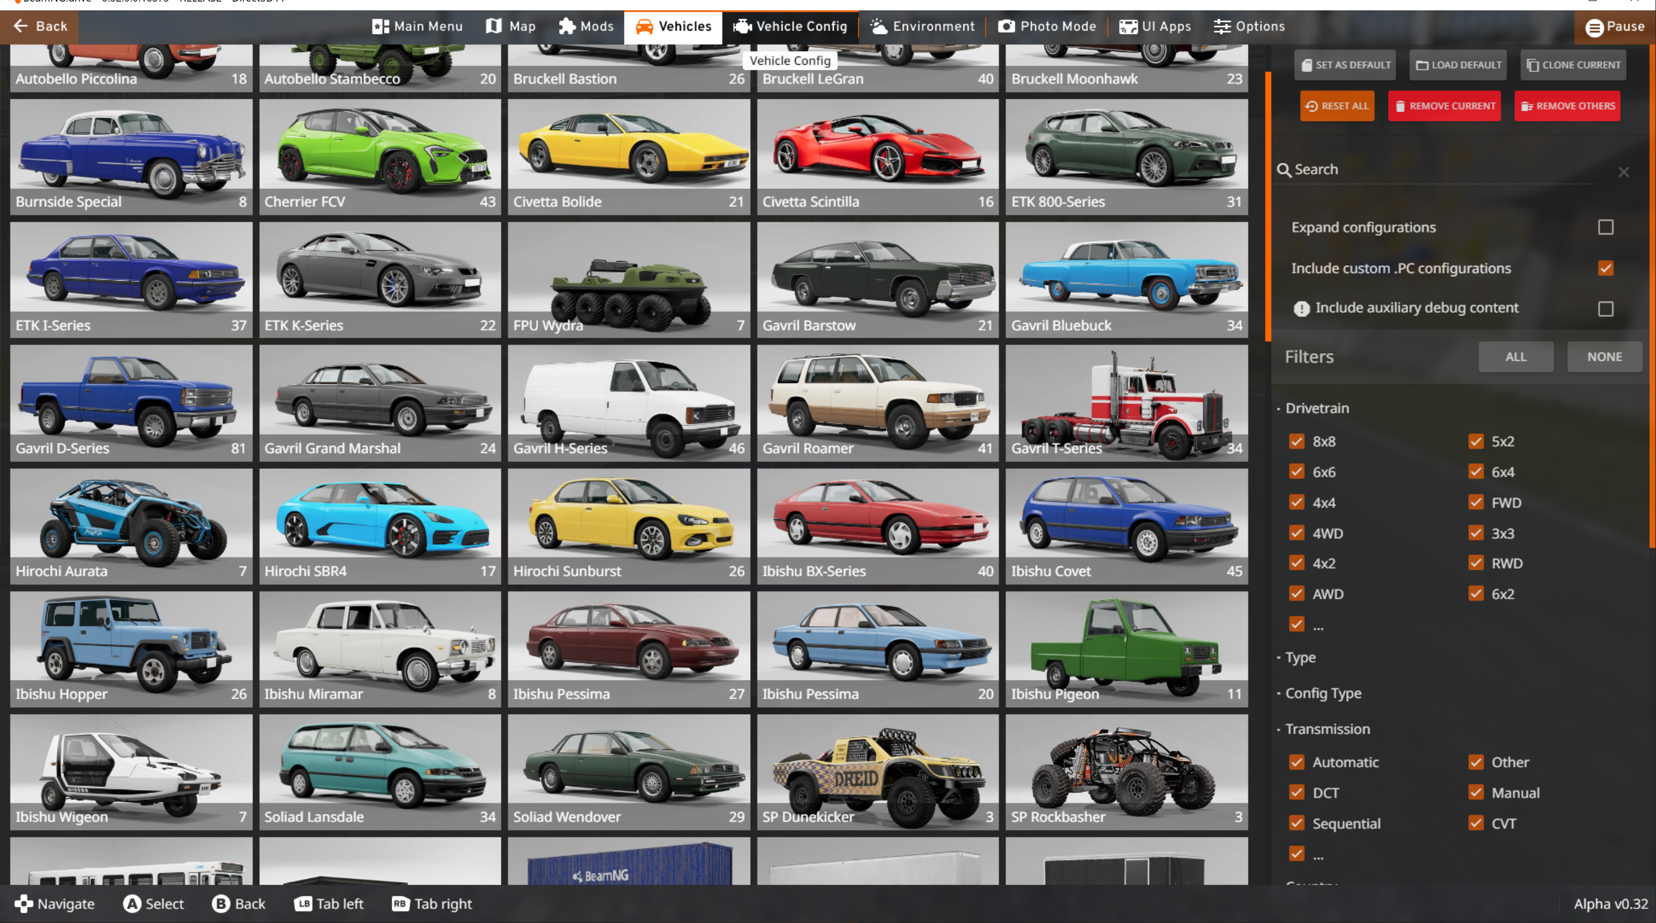1656x923 pixels.
Task: Select the Gavril T-Series truck
Action: click(x=1126, y=403)
